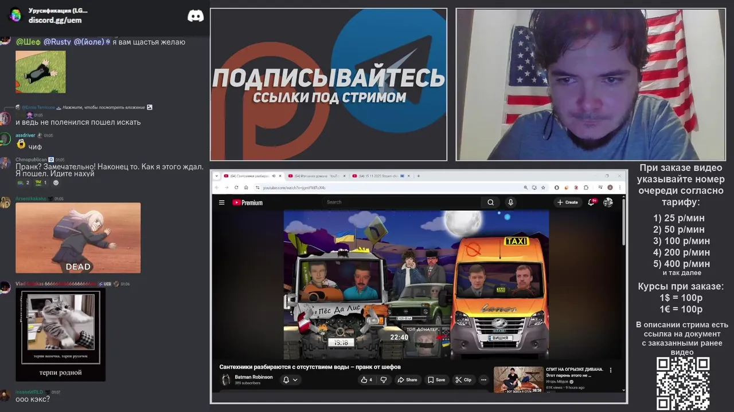Viewport: 734px width, 412px height.
Task: Click username Chmopublican in chat
Action: (x=31, y=160)
